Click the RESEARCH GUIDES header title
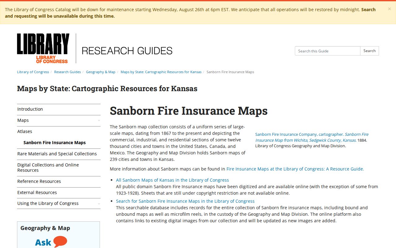396x248 pixels. coord(127,51)
